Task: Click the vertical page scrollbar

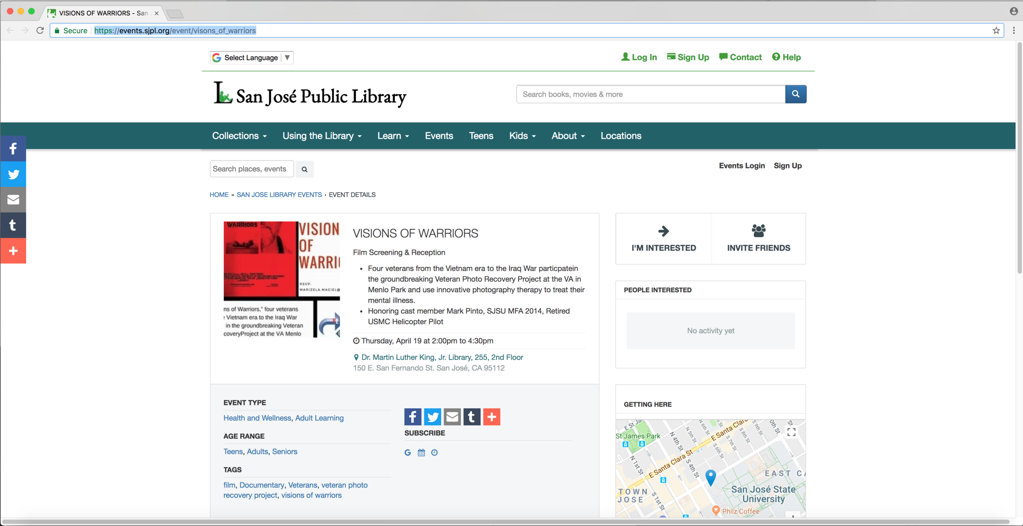Action: 1019,157
